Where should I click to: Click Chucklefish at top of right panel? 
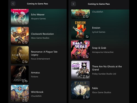click(x=98, y=12)
